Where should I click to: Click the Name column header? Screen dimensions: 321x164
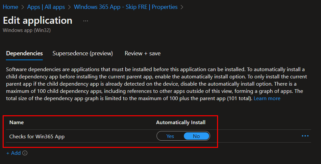(16, 123)
